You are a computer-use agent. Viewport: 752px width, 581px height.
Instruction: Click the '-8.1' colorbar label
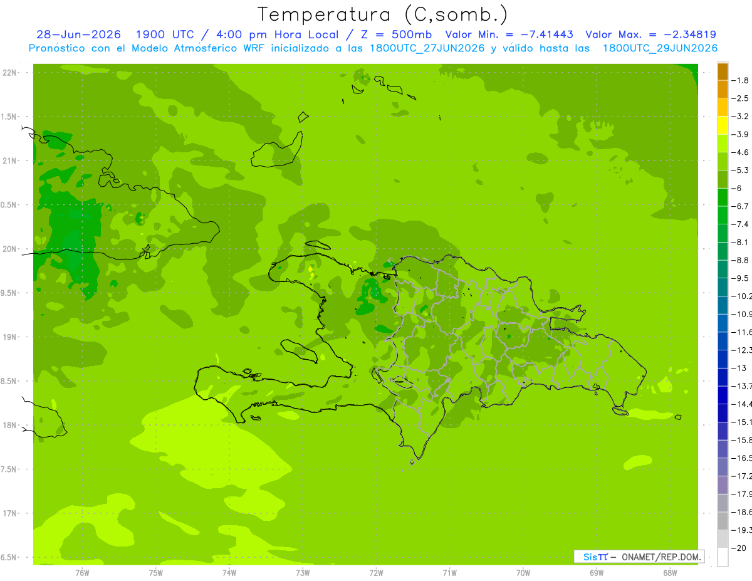740,242
